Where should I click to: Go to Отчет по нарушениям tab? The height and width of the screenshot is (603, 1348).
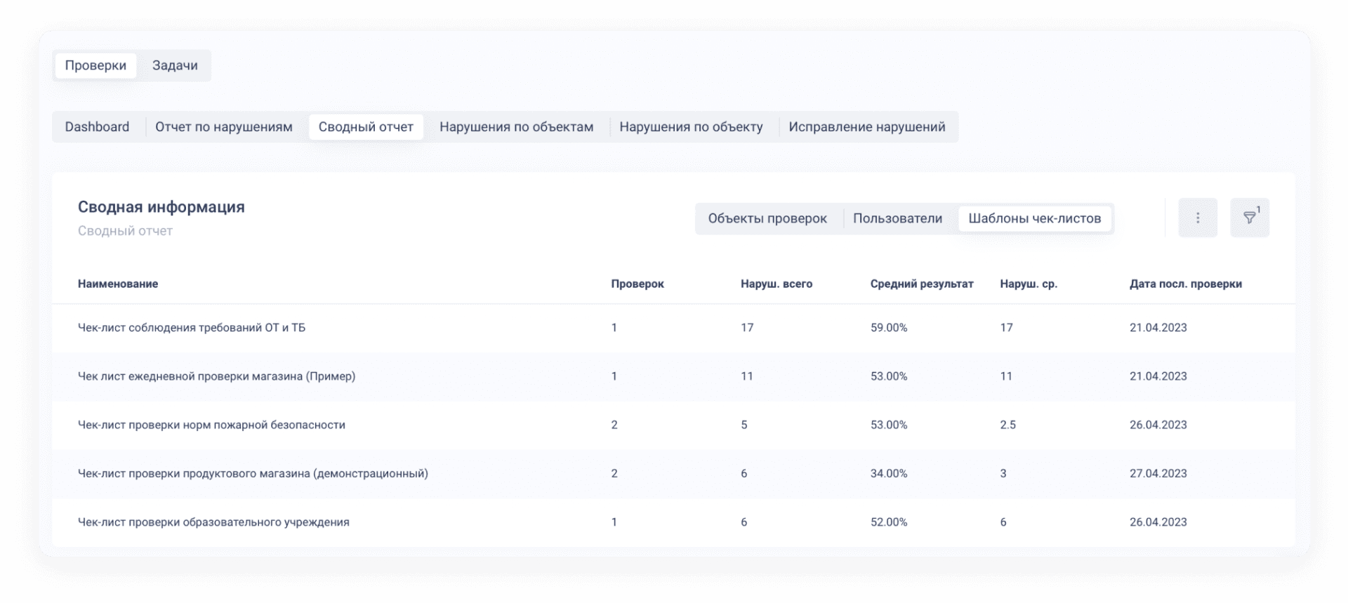pos(223,127)
